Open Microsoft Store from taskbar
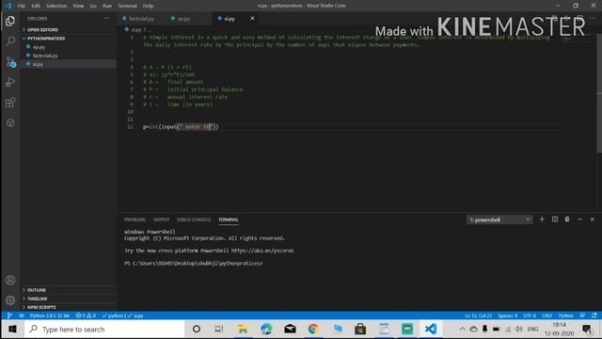 click(x=360, y=330)
